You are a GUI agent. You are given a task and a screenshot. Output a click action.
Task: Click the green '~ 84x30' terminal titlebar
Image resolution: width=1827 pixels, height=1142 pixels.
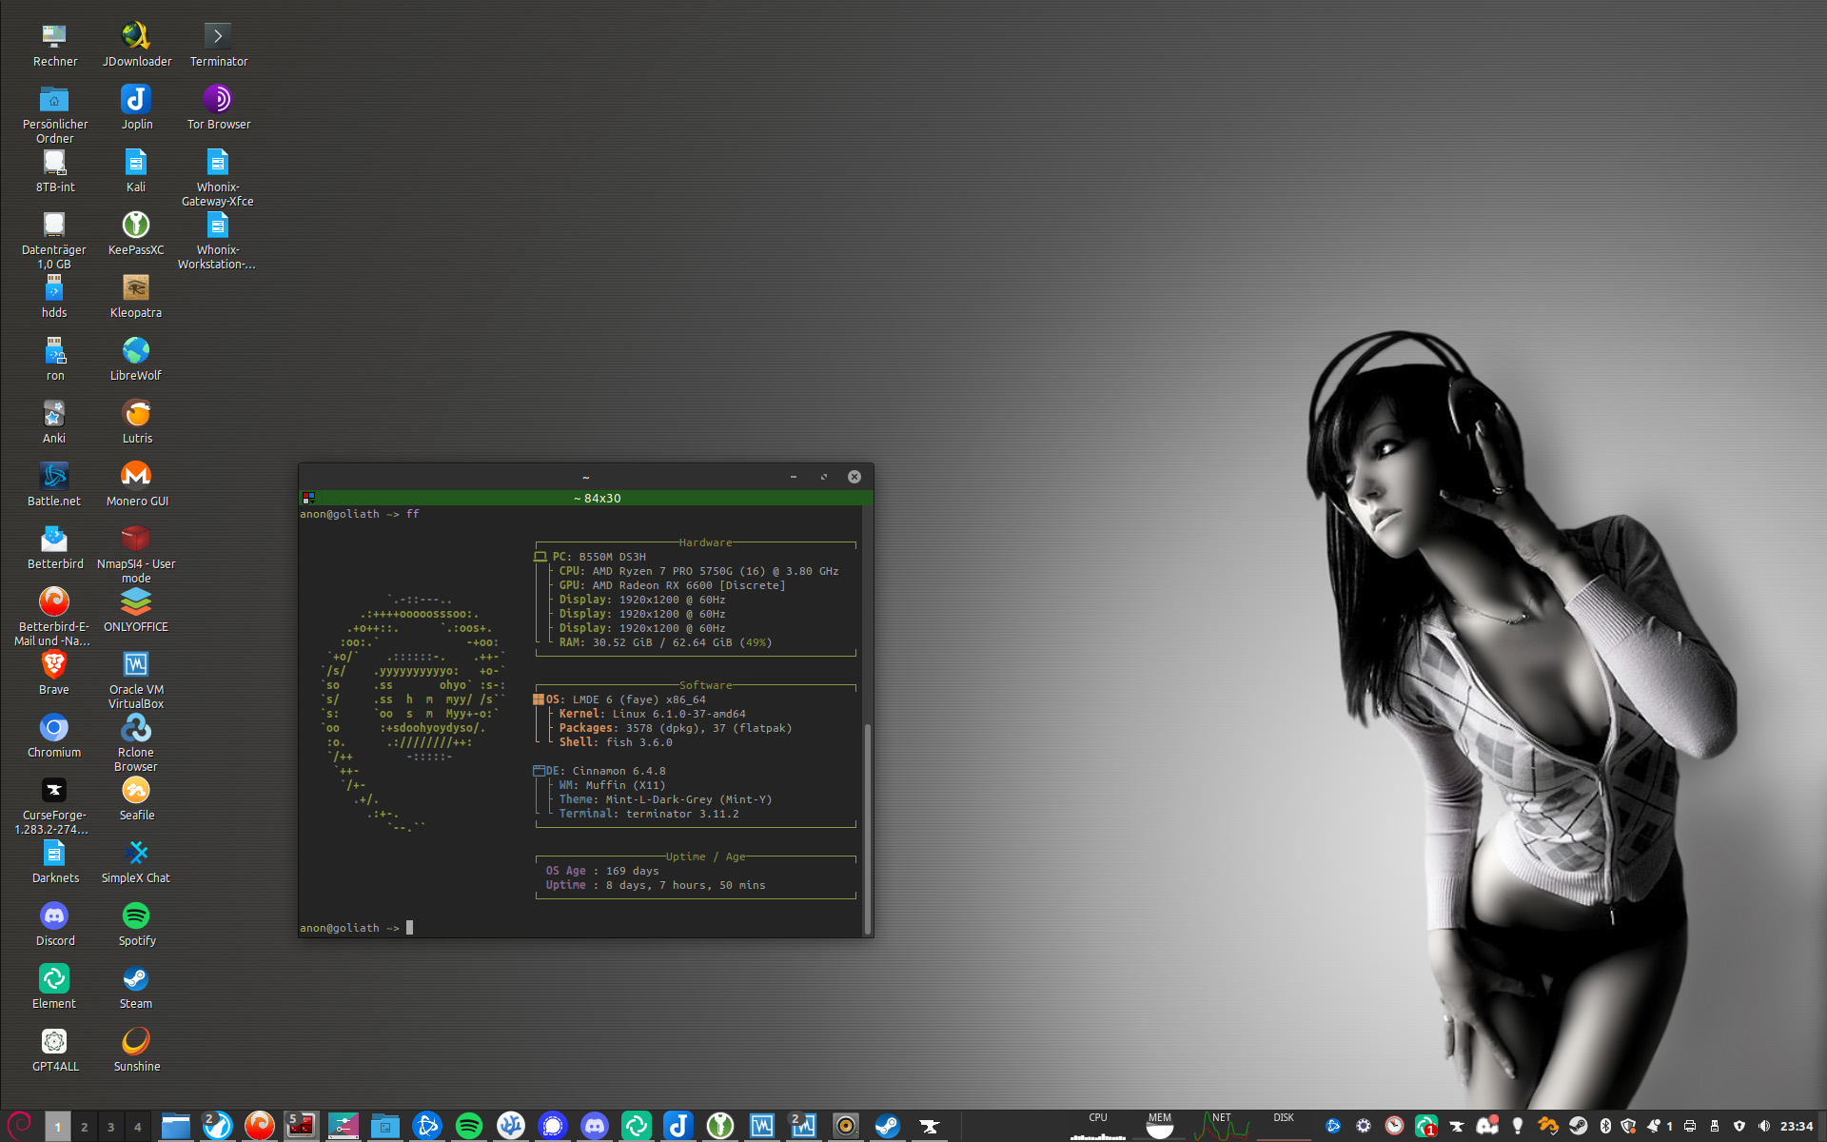597,498
